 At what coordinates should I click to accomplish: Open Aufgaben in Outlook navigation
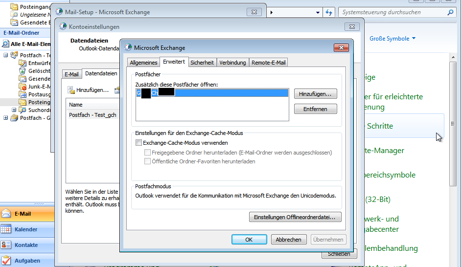(27, 261)
